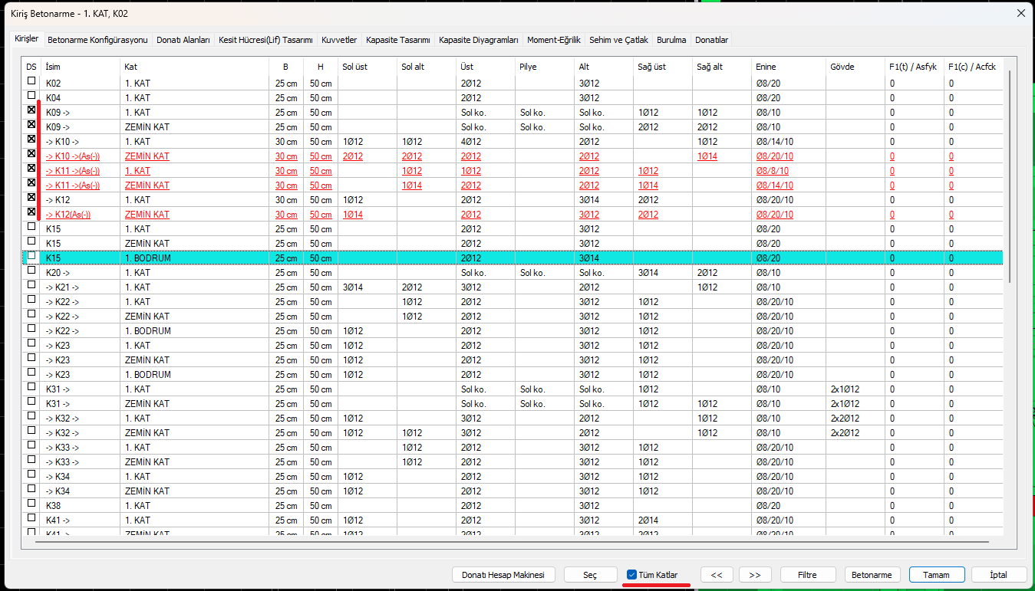Check the DS box for K02 1. KAT

click(31, 80)
